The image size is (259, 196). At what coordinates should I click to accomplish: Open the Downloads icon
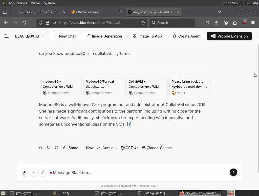point(217,23)
